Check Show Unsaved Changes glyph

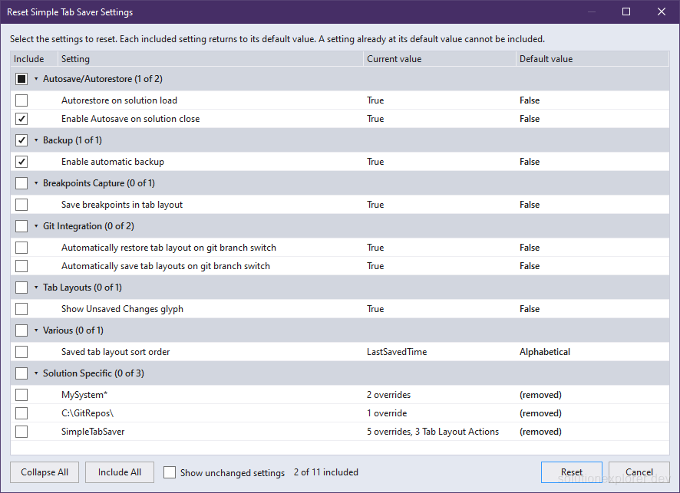21,309
